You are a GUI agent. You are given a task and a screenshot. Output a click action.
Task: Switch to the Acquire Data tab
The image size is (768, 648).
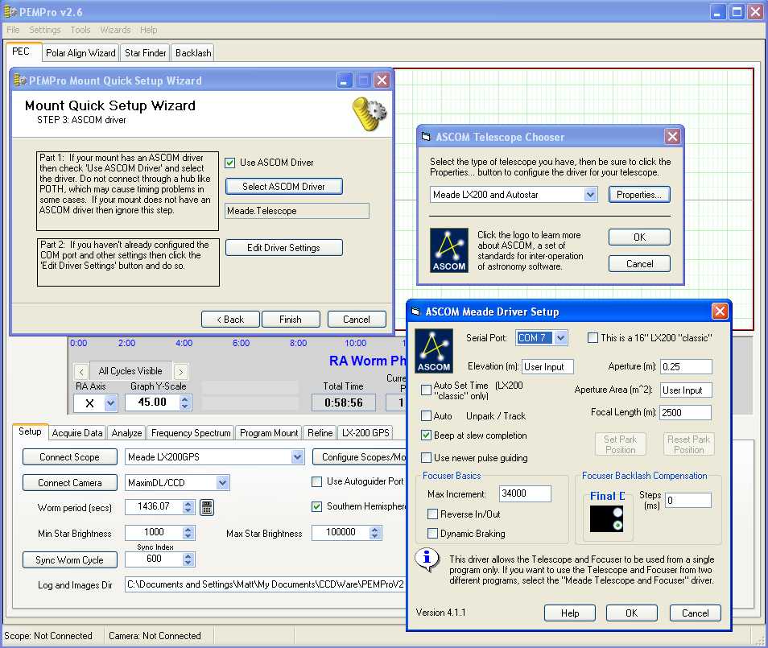coord(77,433)
